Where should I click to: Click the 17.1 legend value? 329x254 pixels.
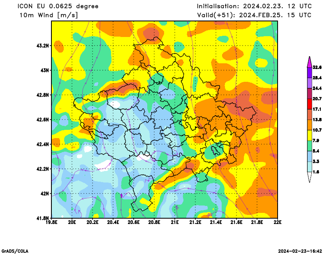[x=317, y=109]
